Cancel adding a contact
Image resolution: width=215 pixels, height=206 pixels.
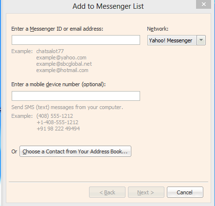(x=185, y=192)
